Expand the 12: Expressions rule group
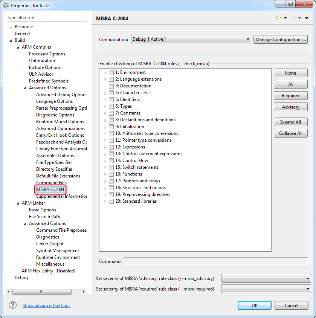Image resolution: width=316 pixels, height=318 pixels. click(x=105, y=147)
